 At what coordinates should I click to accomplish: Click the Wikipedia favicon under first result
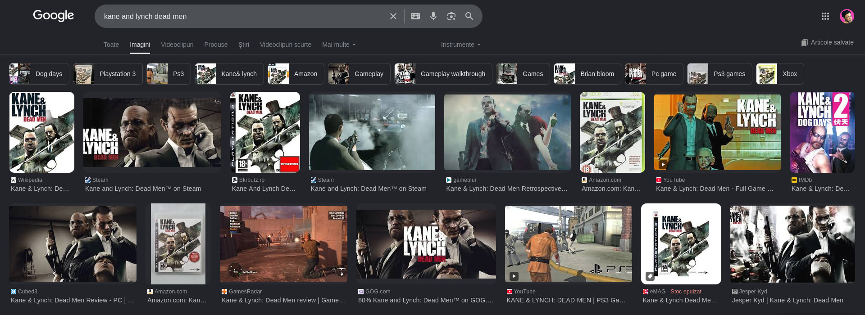[14, 180]
